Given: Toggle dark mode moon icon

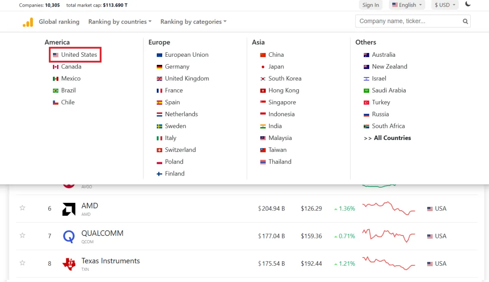Looking at the screenshot, I should point(468,4).
